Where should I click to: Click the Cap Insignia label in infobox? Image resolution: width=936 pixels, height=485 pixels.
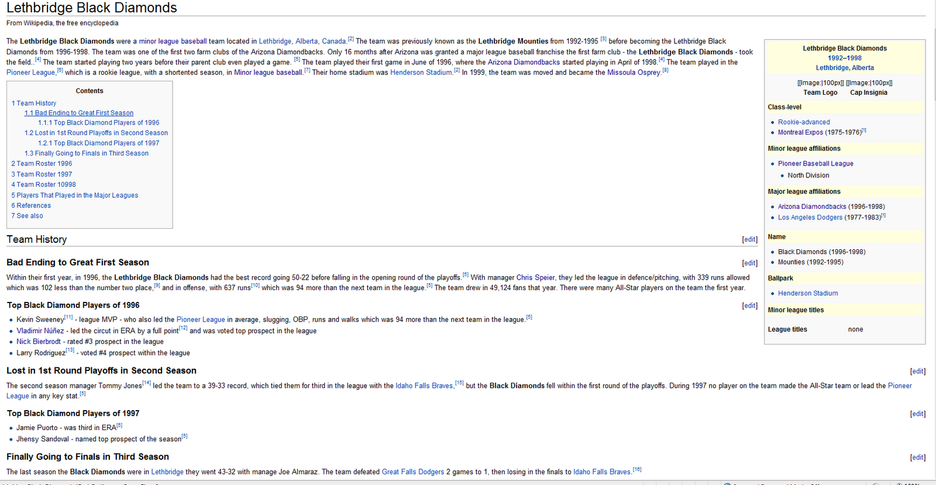point(869,93)
